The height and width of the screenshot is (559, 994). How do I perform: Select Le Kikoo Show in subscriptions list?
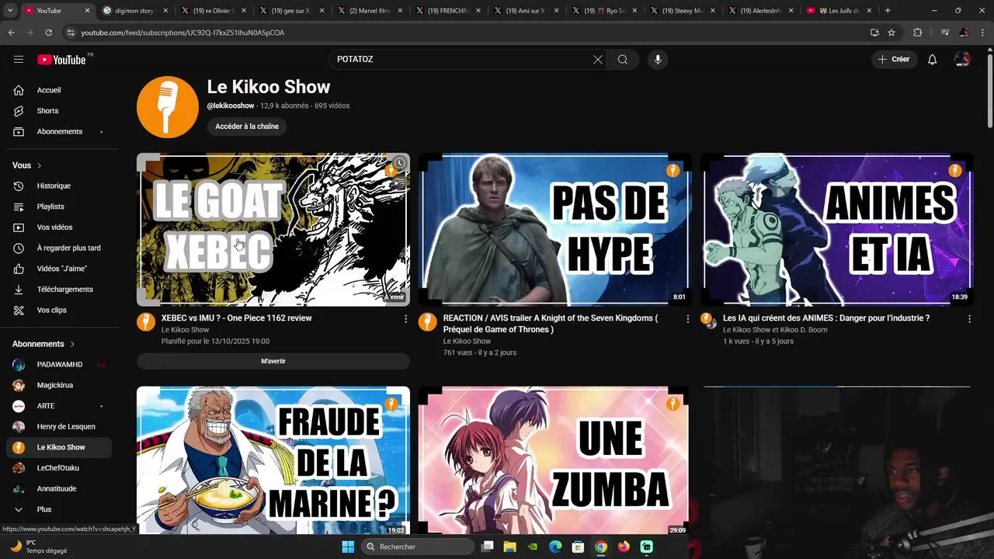point(59,447)
